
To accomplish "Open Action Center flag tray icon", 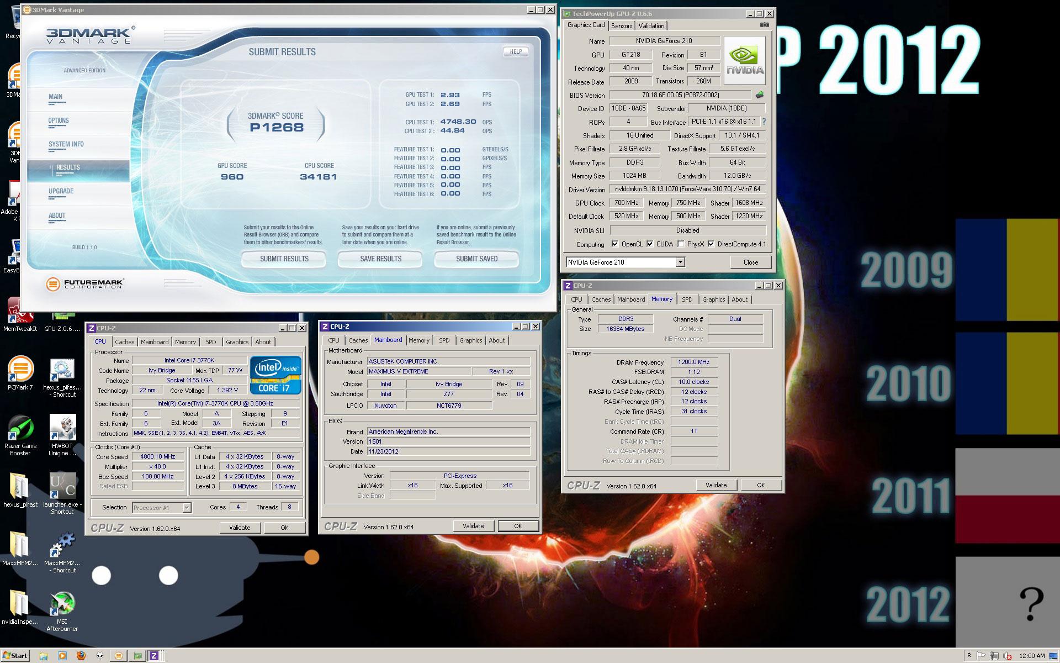I will coord(982,656).
